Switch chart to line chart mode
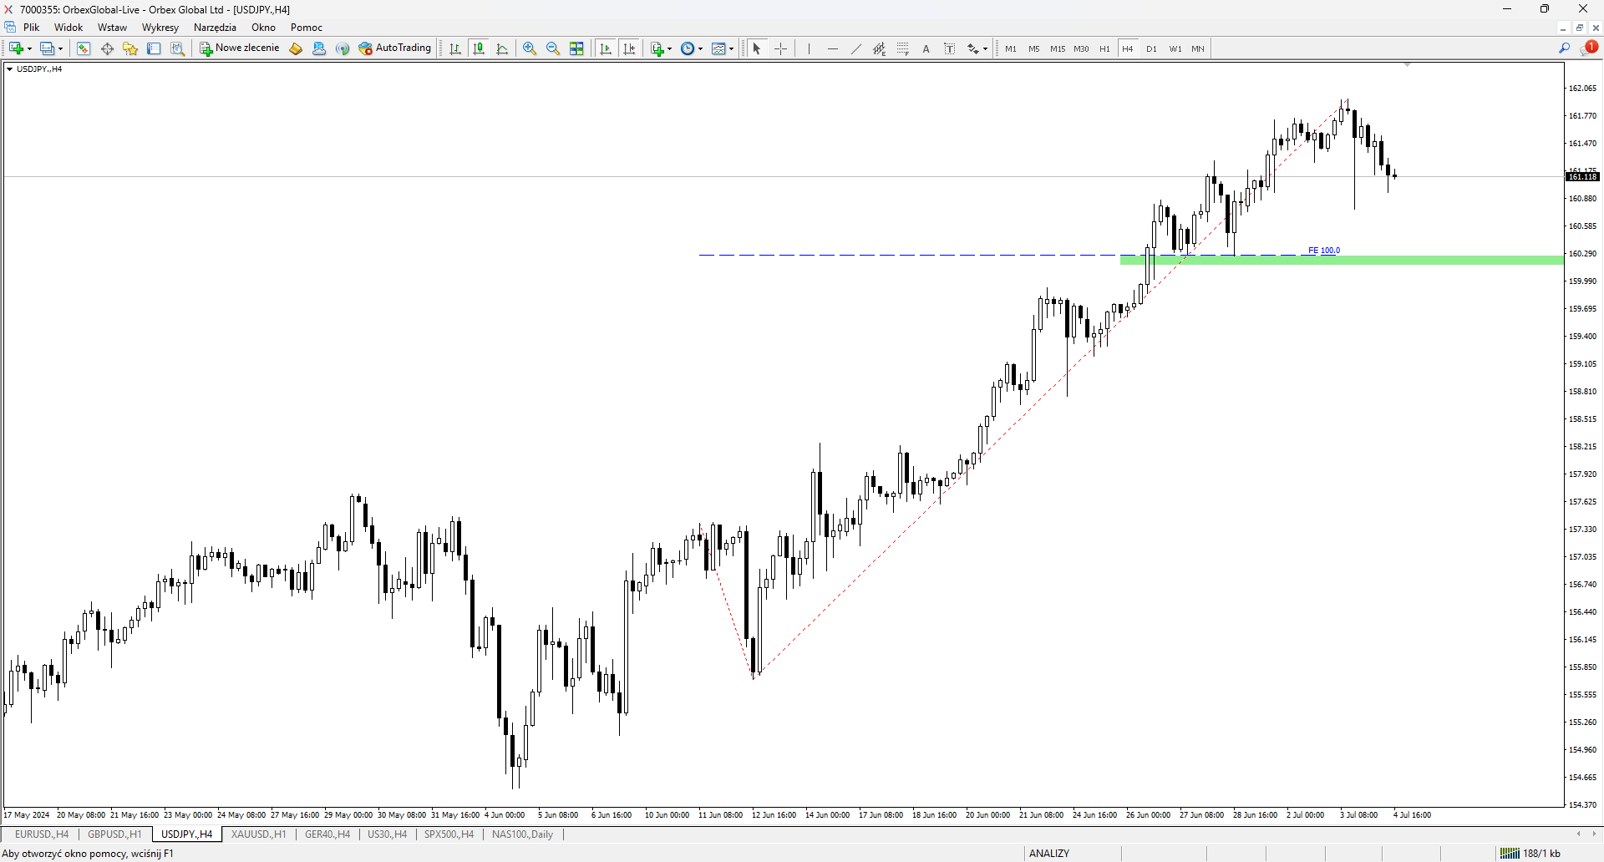 pos(502,48)
